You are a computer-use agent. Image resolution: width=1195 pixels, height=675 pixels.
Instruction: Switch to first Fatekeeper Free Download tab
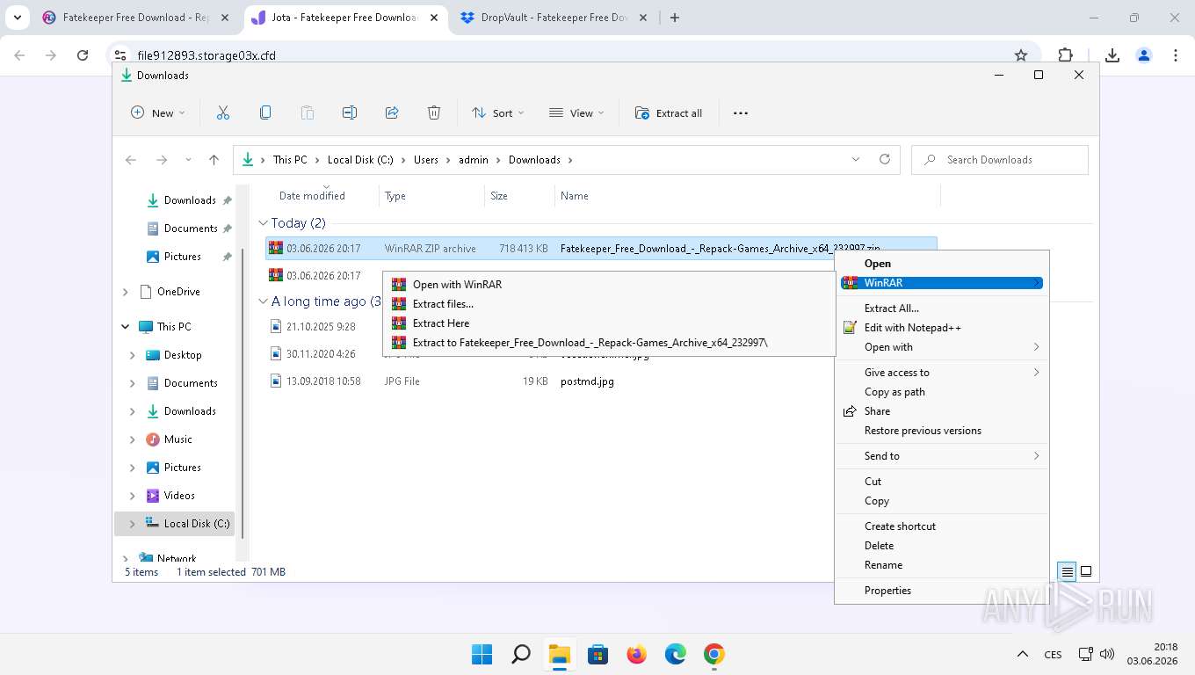(x=135, y=18)
